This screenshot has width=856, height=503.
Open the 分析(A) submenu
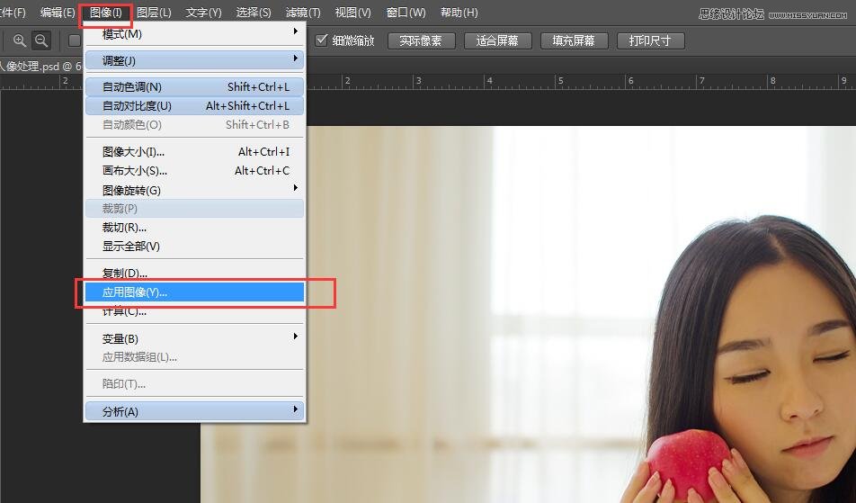pyautogui.click(x=193, y=411)
